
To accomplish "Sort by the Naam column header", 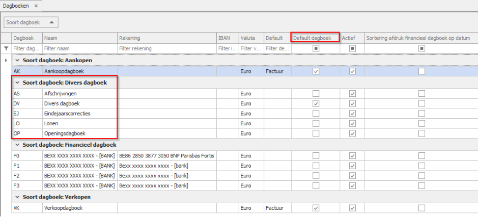I will click(79, 38).
